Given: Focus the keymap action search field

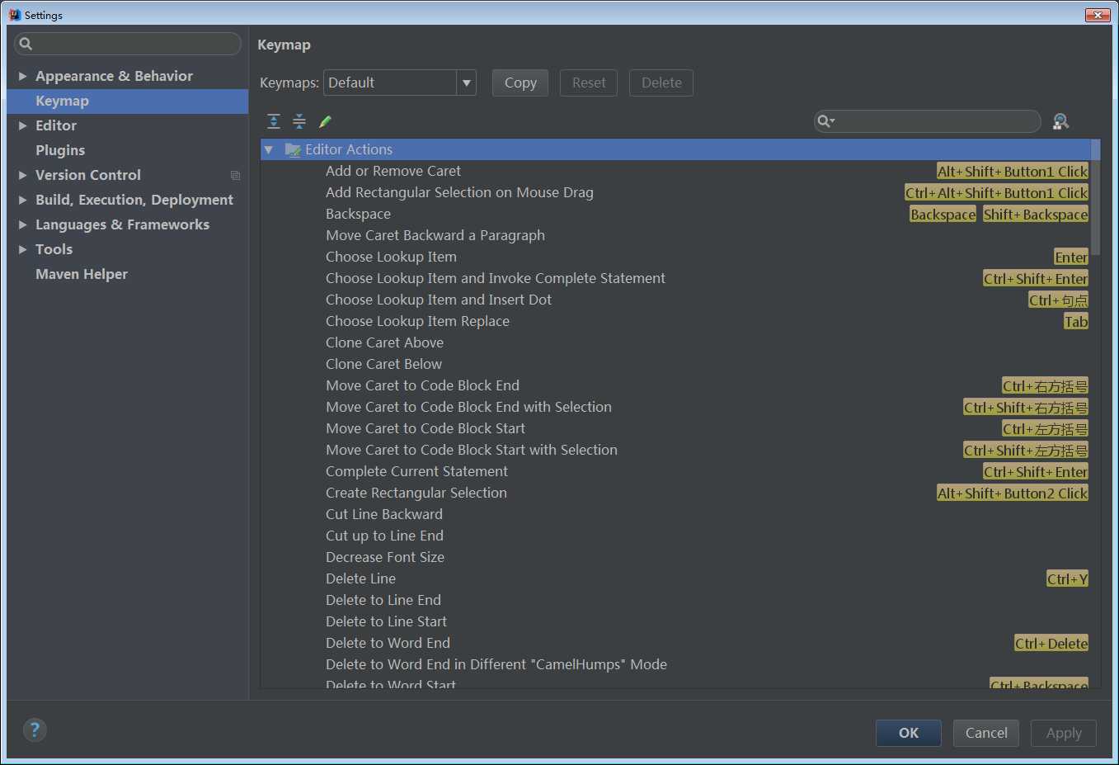Looking at the screenshot, I should point(927,121).
